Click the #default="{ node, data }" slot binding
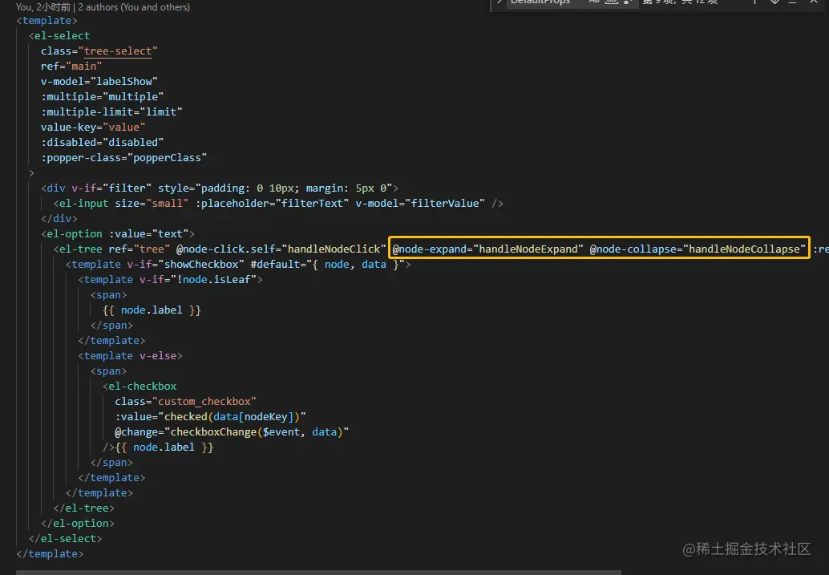The image size is (829, 575). (327, 265)
